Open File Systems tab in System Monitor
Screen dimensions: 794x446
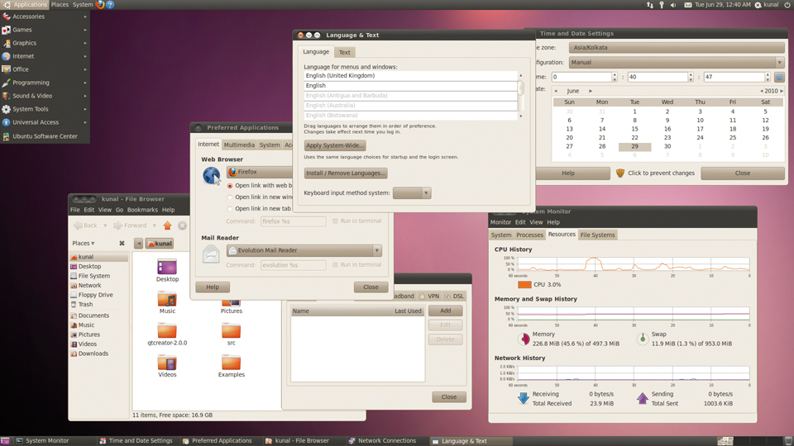(597, 235)
